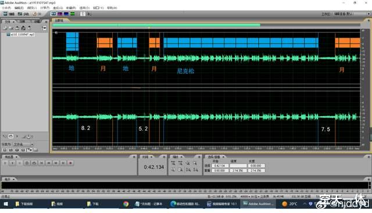Click the close file icon in Files panel
The height and width of the screenshot is (213, 372).
pyautogui.click(x=11, y=28)
